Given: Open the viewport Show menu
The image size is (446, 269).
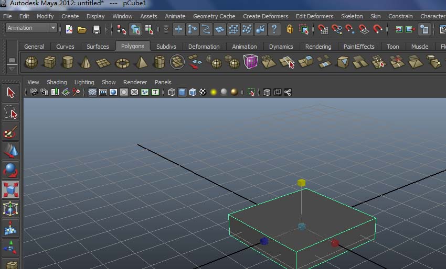Looking at the screenshot, I should 109,82.
